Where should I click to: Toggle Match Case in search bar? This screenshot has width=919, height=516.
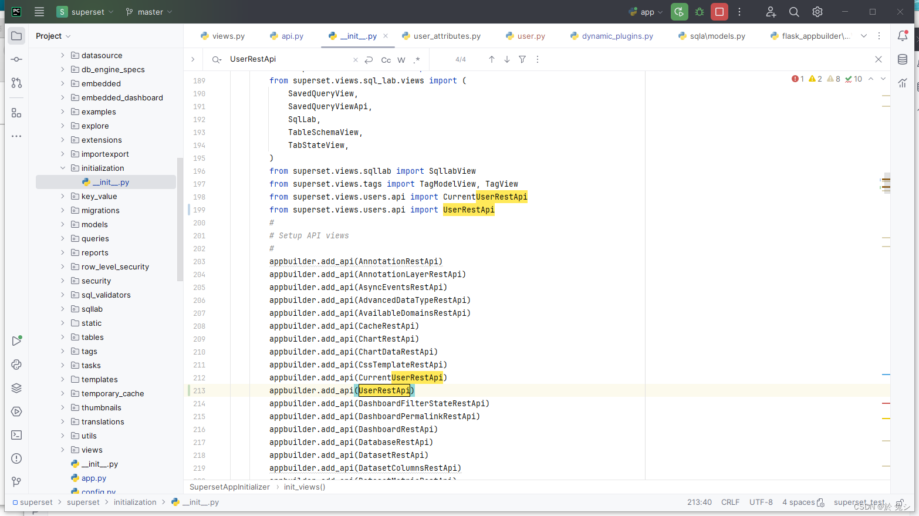point(386,60)
